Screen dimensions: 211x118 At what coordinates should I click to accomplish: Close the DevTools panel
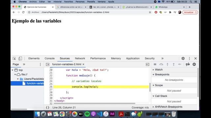pyautogui.click(x=196, y=58)
